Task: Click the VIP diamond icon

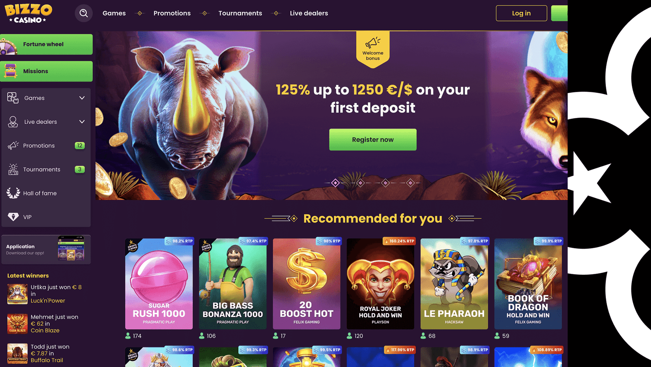Action: click(13, 217)
